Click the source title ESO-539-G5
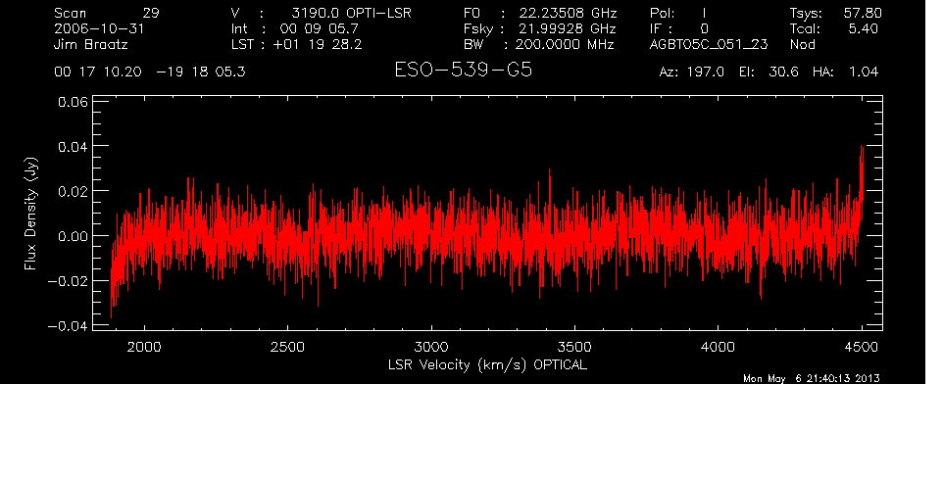Screen dimensions: 943x480 point(463,71)
